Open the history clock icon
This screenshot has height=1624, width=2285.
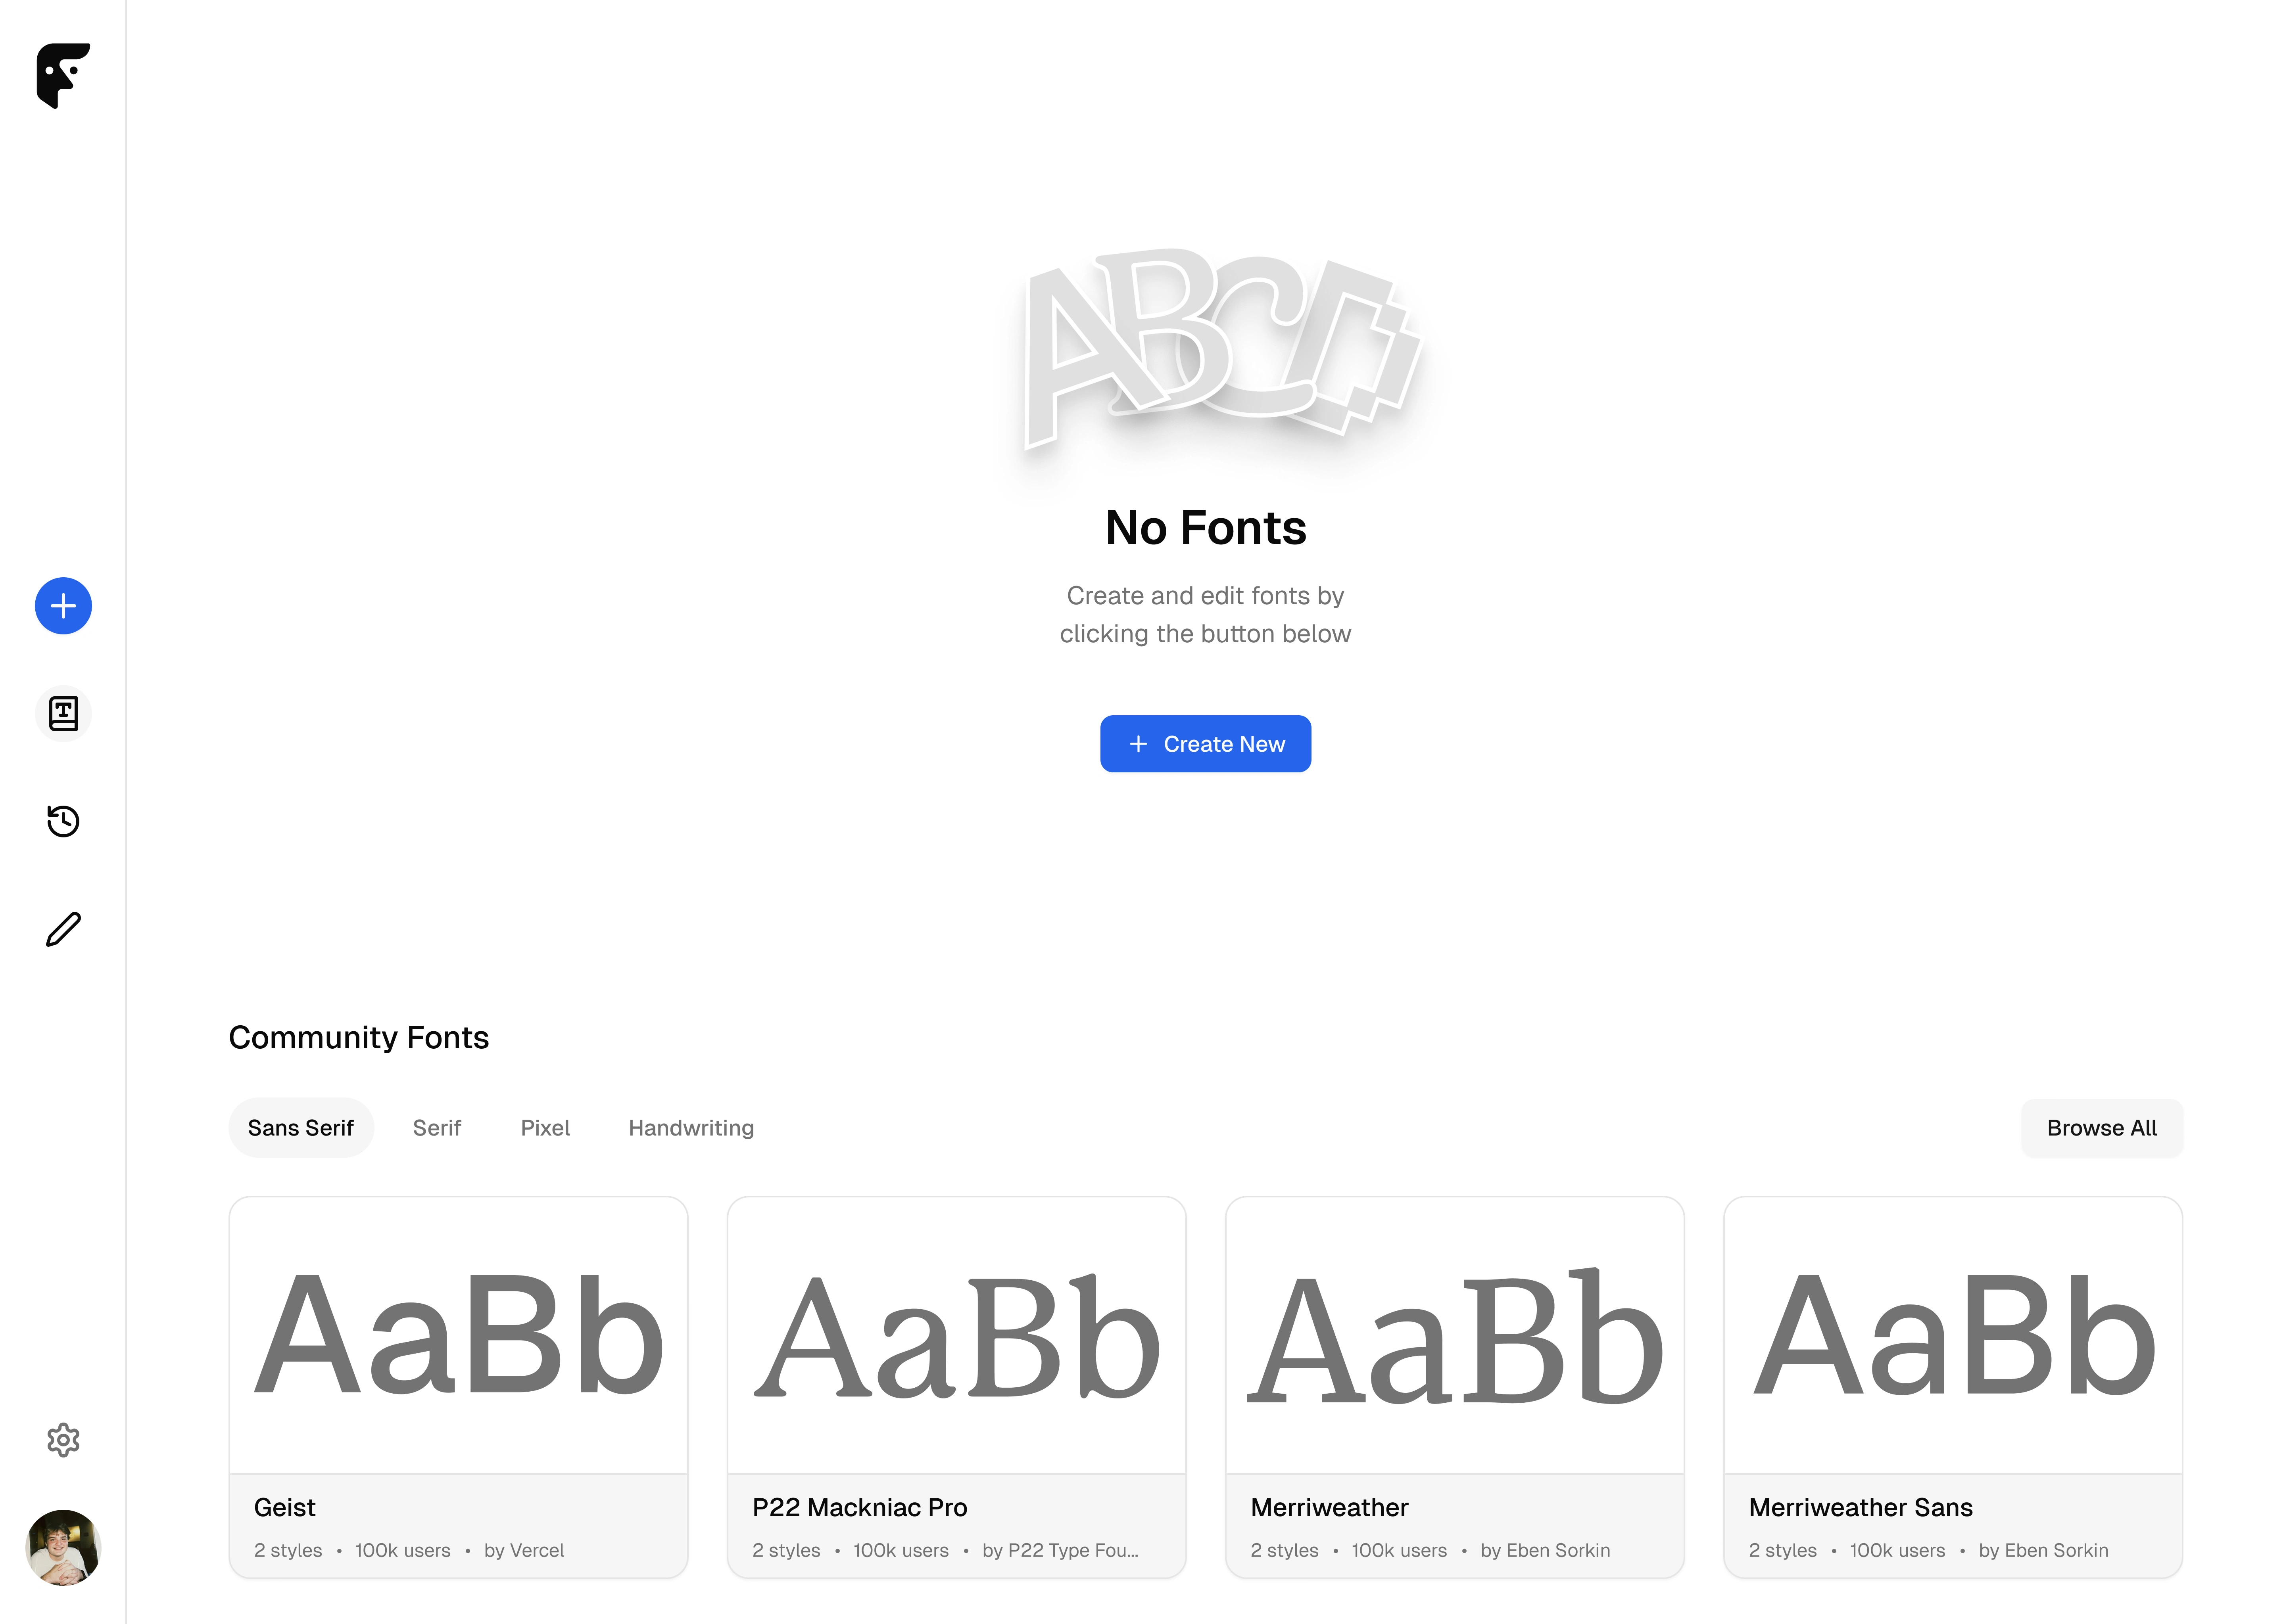point(63,821)
